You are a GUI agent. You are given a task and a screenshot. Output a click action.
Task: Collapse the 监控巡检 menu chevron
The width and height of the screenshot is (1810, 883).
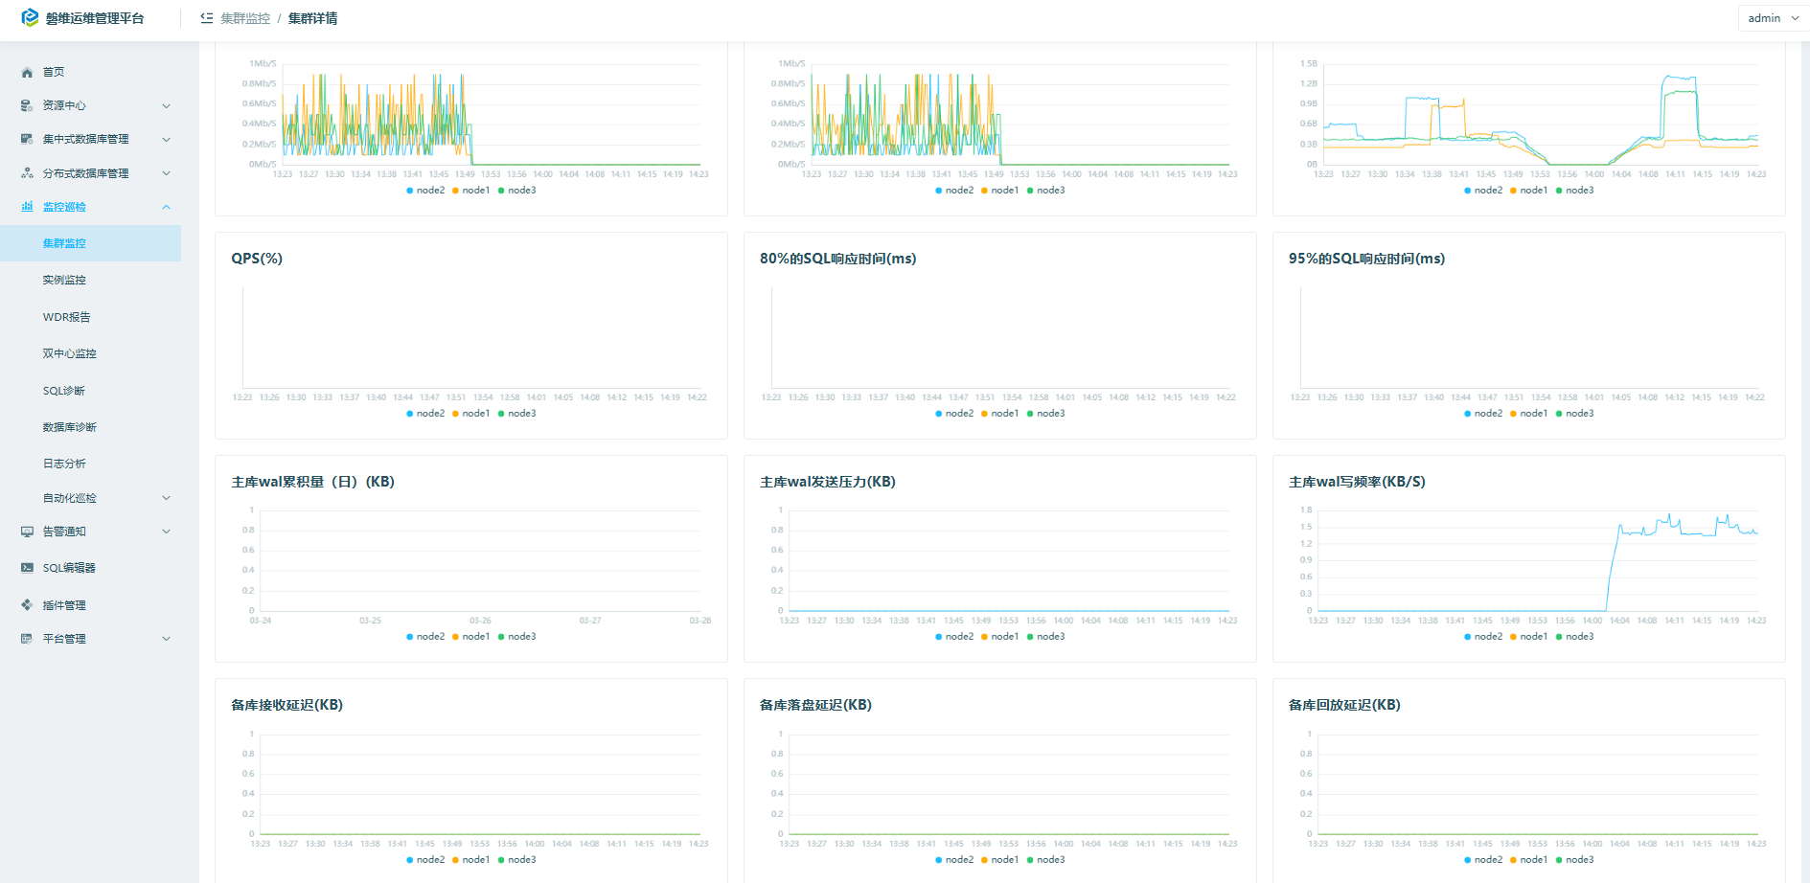click(167, 207)
